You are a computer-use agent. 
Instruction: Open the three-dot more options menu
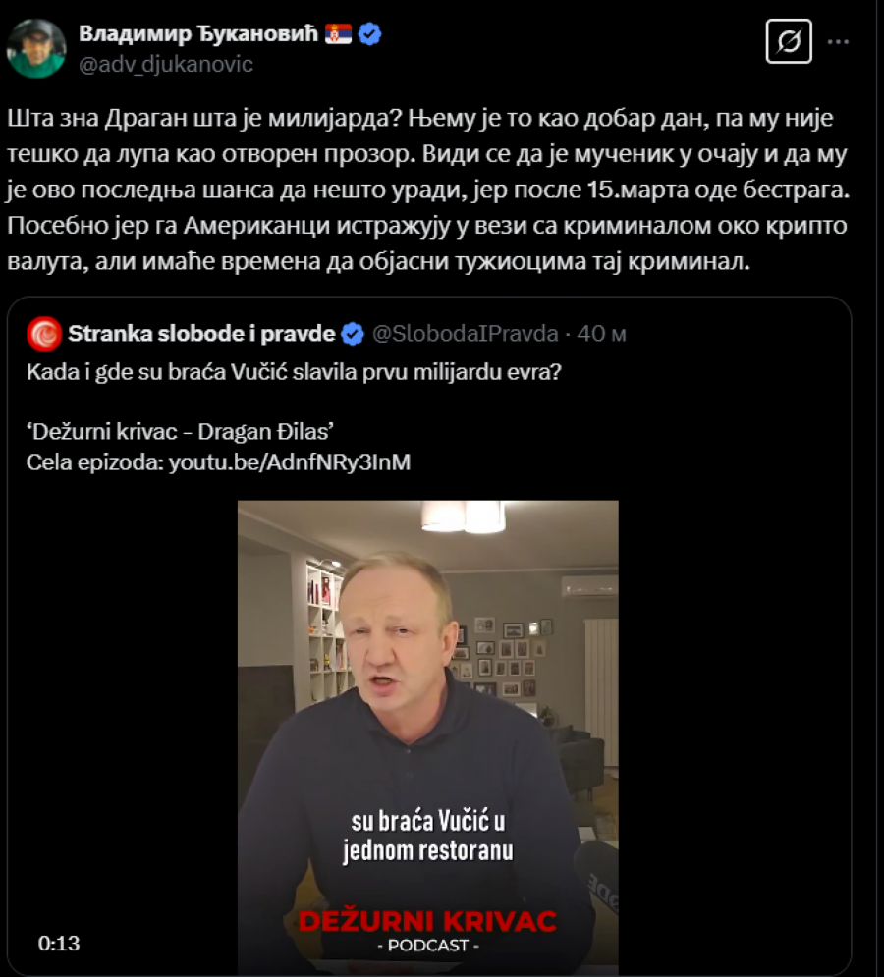[838, 42]
